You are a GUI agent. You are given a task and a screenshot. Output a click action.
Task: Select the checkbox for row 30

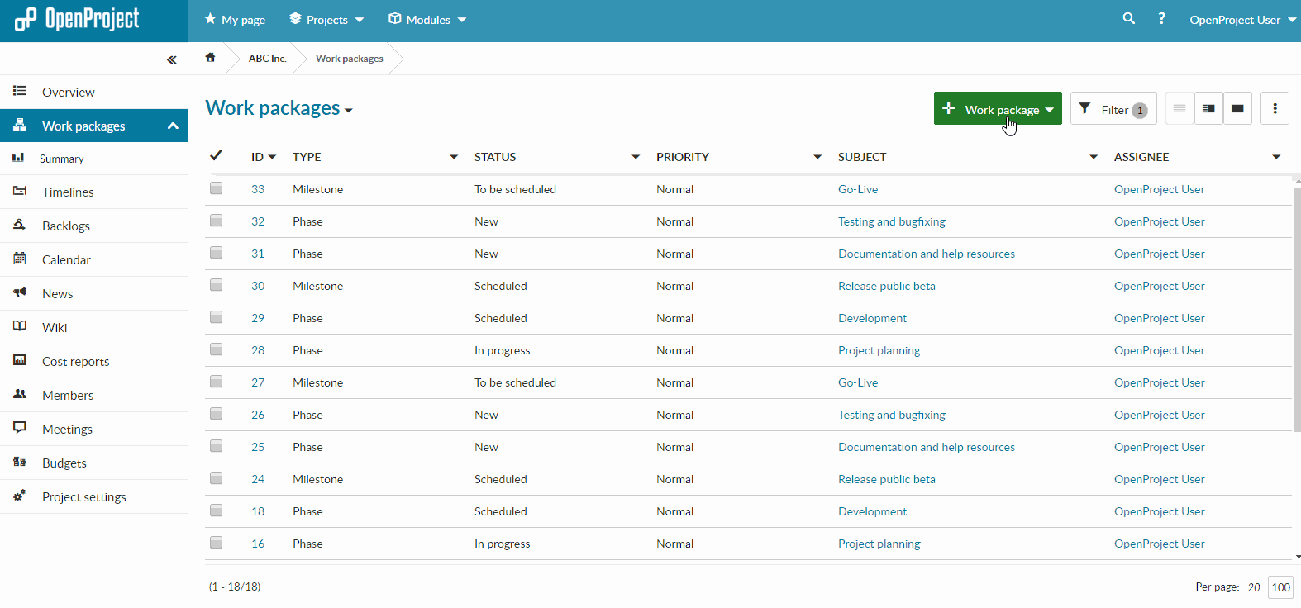pos(217,286)
